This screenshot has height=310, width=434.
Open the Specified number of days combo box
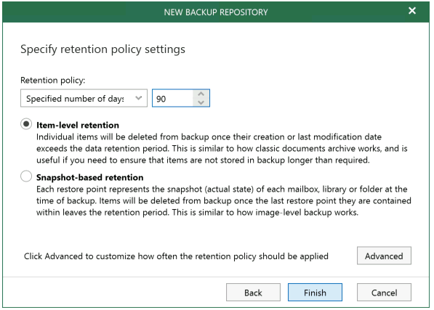click(84, 98)
